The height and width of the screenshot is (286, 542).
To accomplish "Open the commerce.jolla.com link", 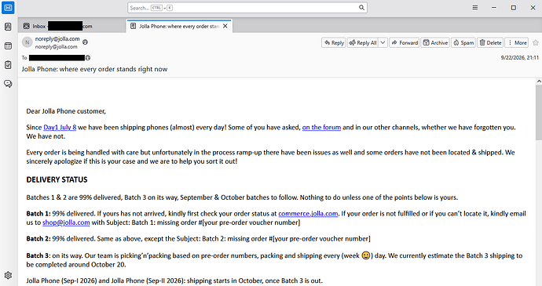I will [308, 214].
